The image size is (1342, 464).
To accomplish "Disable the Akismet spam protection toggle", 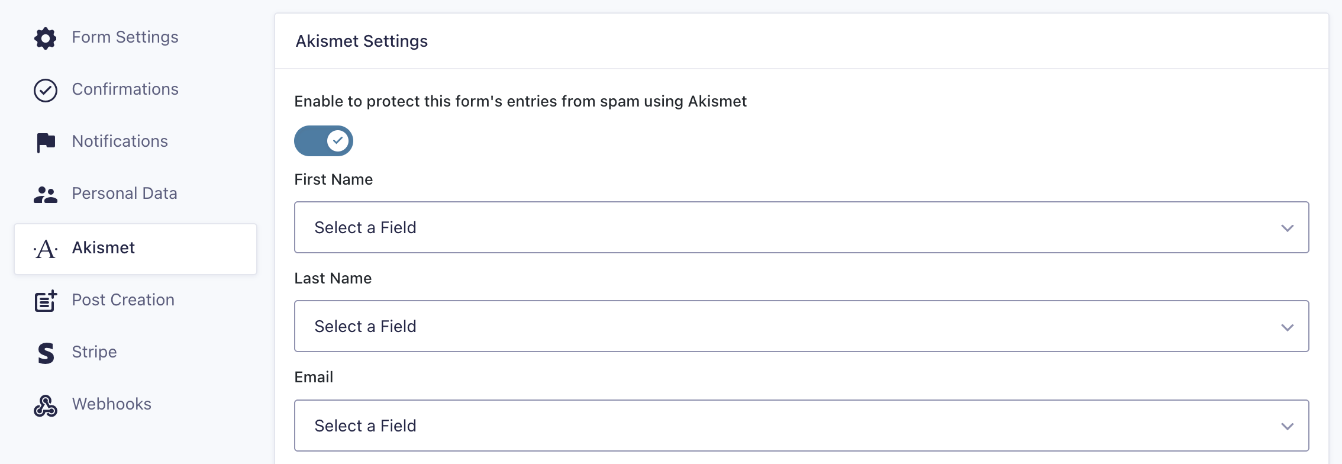I will 324,141.
